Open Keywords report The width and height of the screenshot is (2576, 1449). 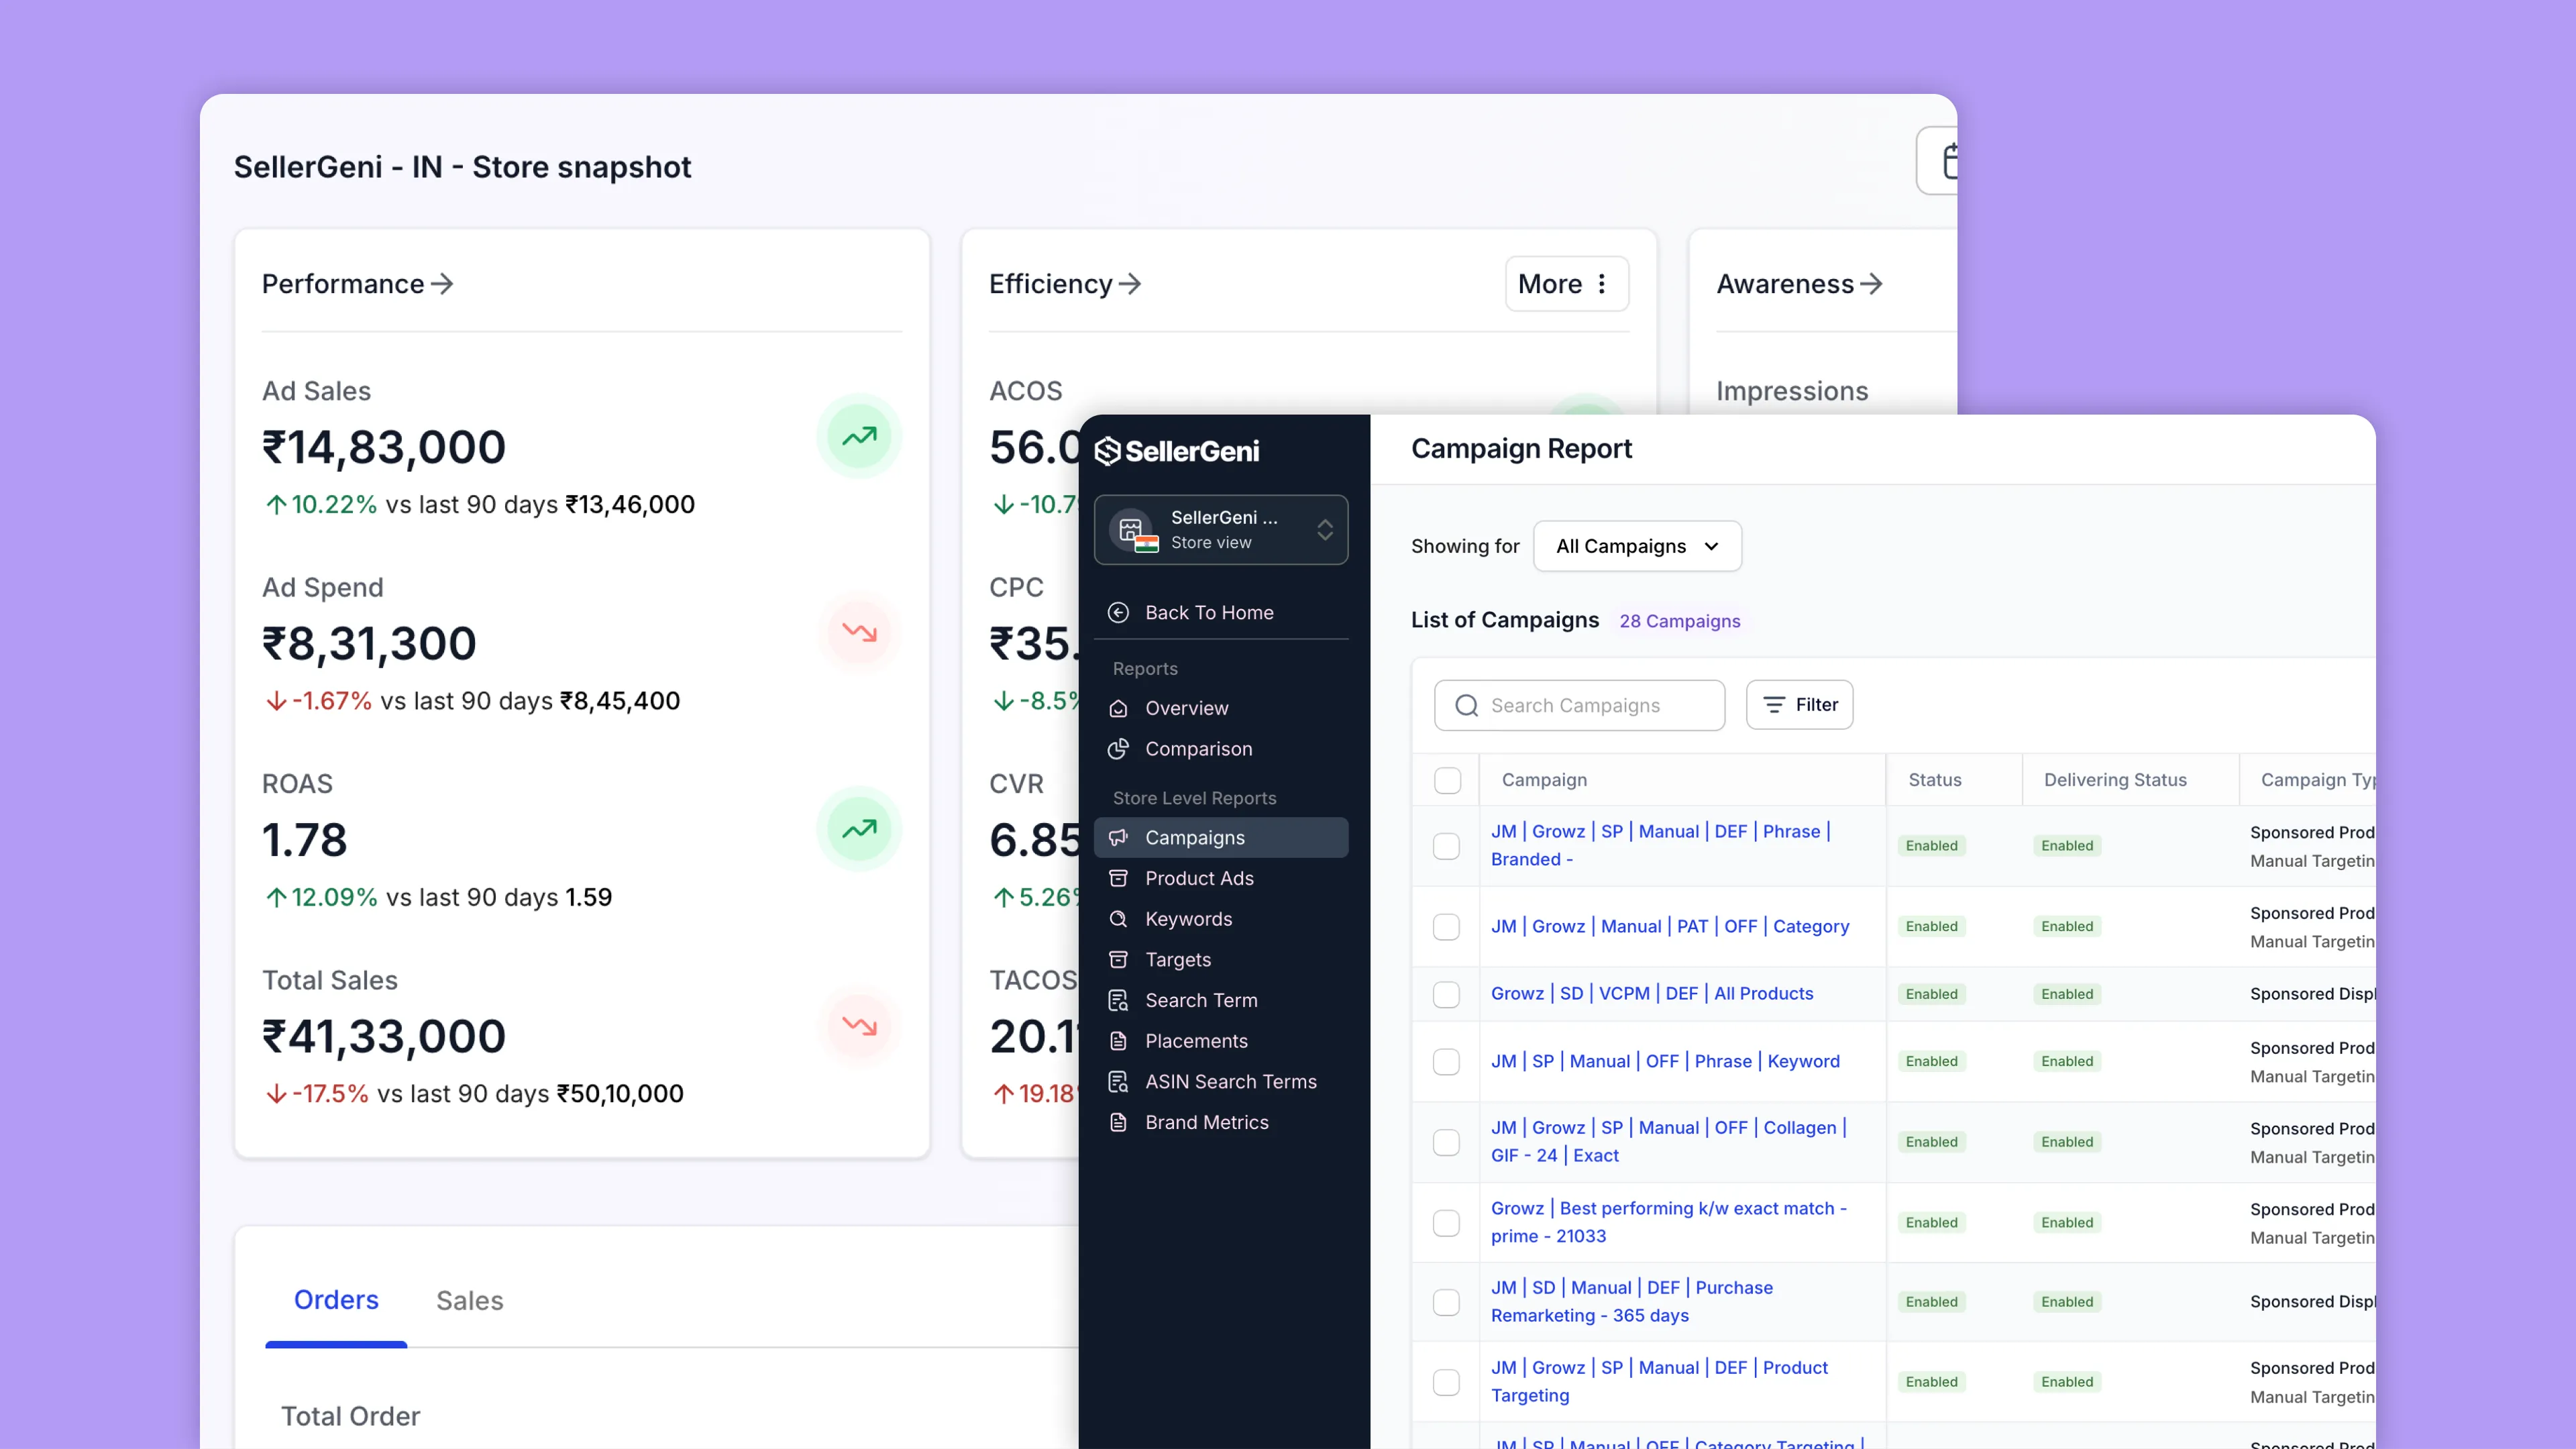point(1221,919)
